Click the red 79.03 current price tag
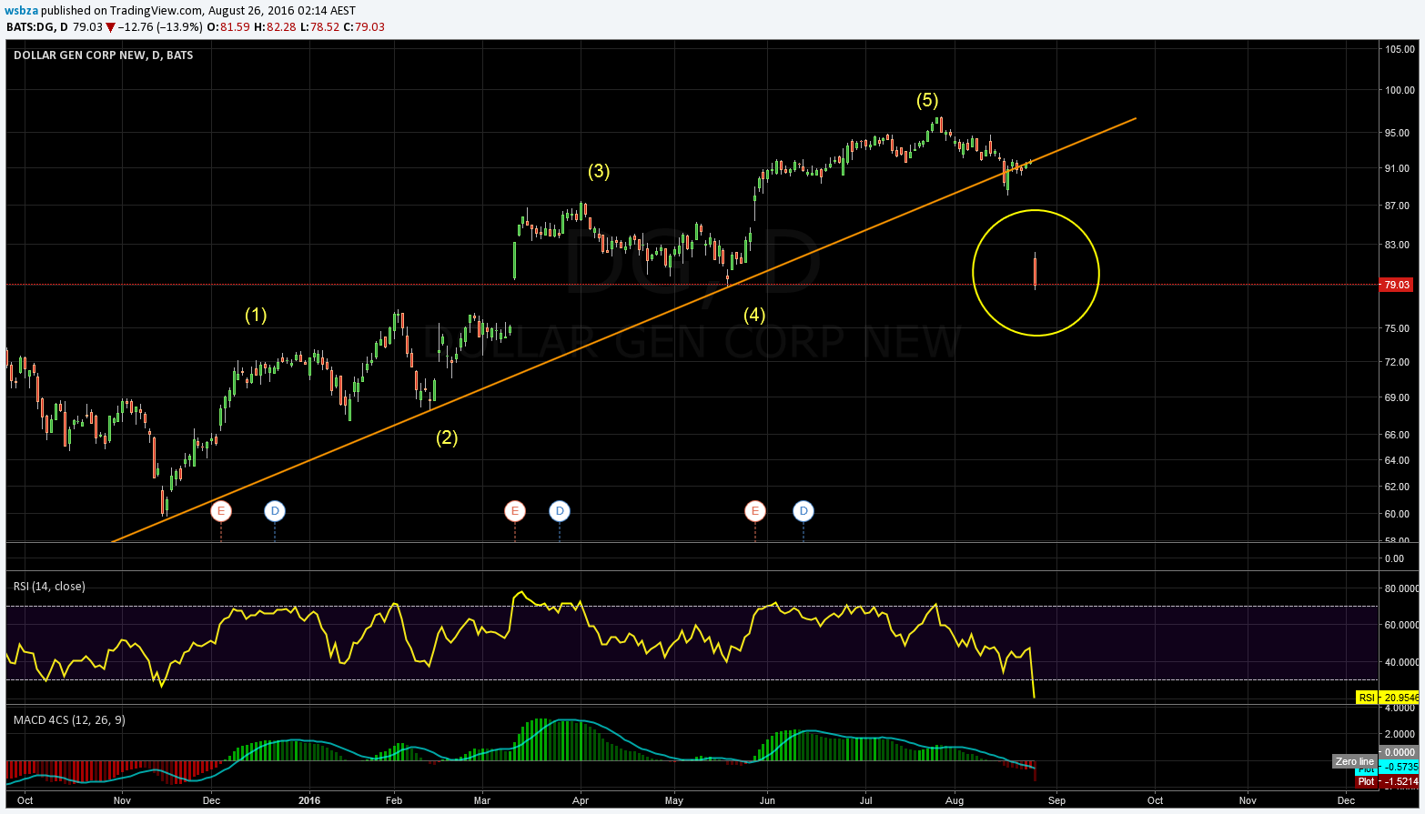 pyautogui.click(x=1396, y=285)
